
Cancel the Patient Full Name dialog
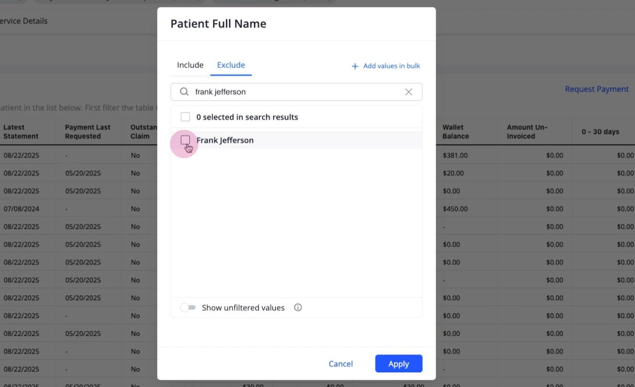[340, 364]
